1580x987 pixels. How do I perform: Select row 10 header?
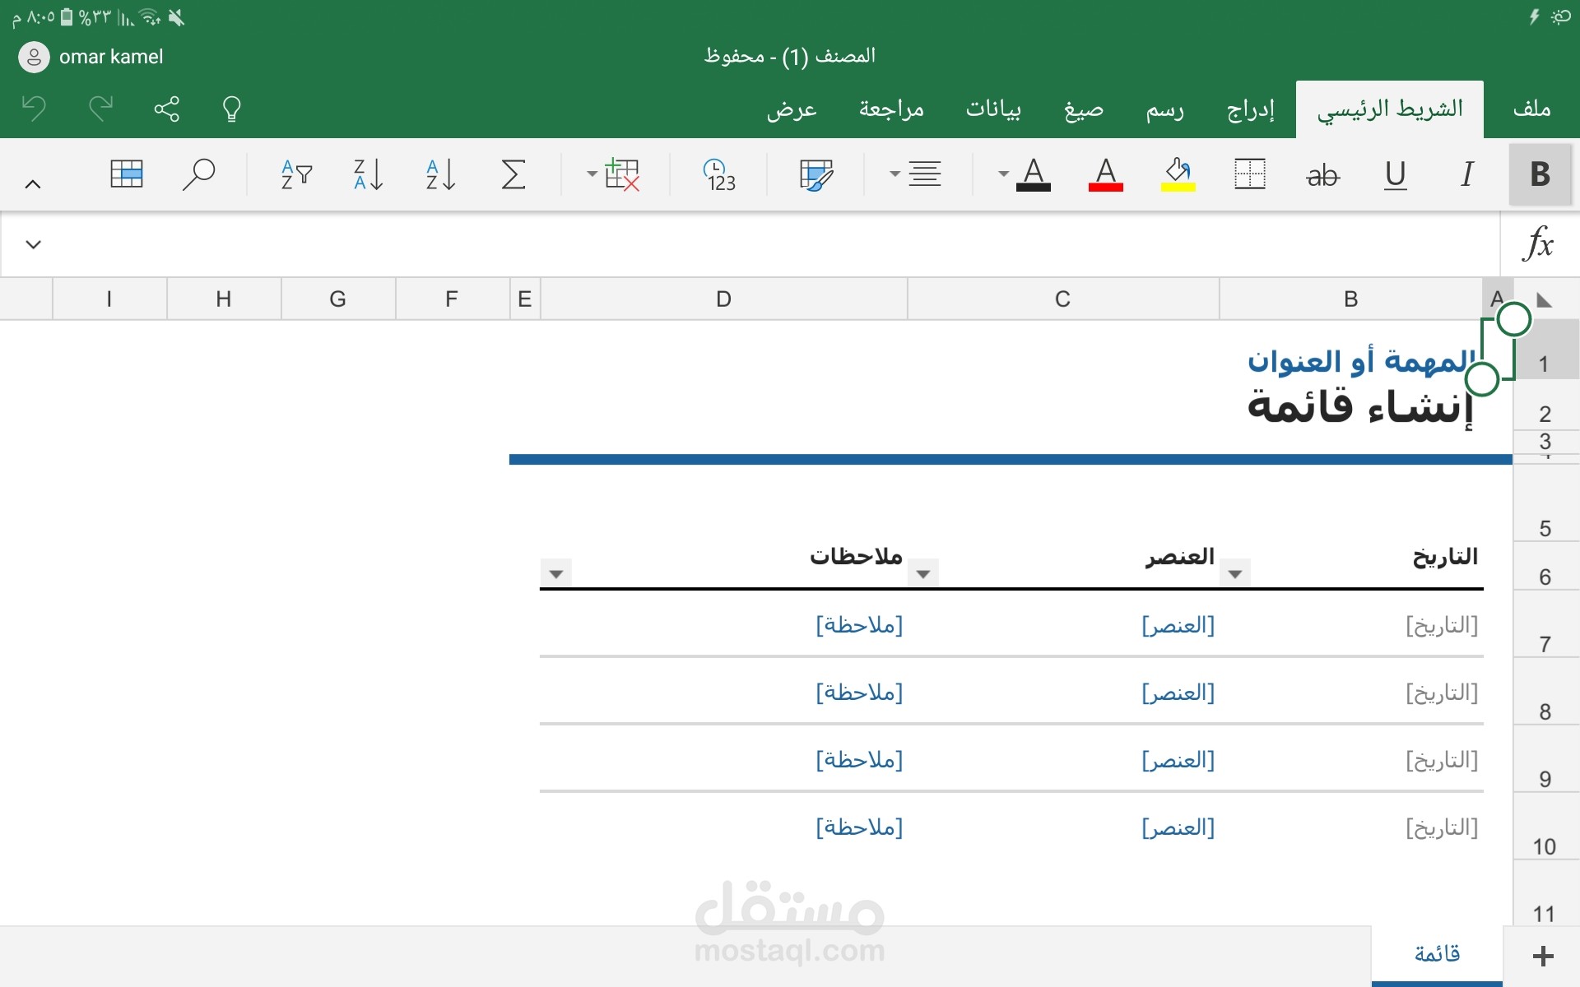(1545, 826)
